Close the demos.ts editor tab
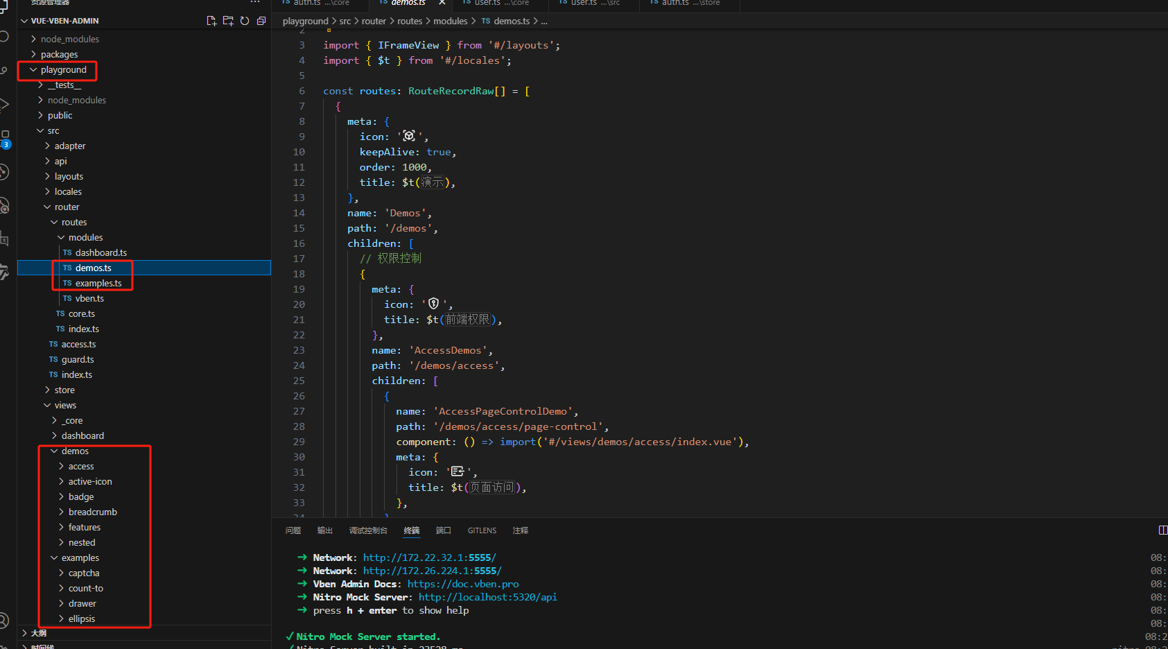 pyautogui.click(x=442, y=3)
